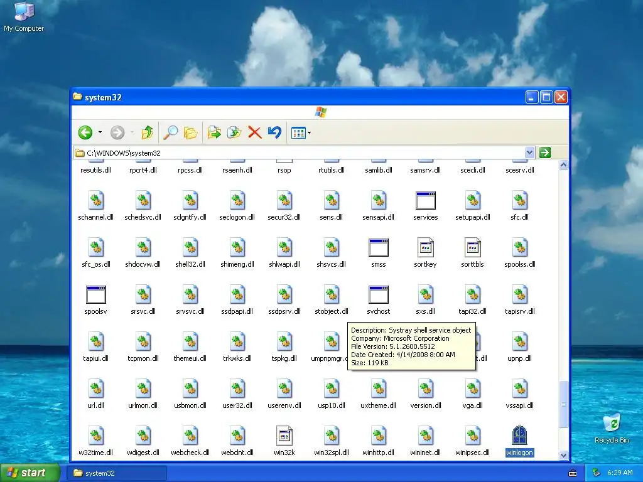Screen dimensions: 643x482
Task: Click the taskbar clock showing 6:29 AM
Action: (x=620, y=473)
